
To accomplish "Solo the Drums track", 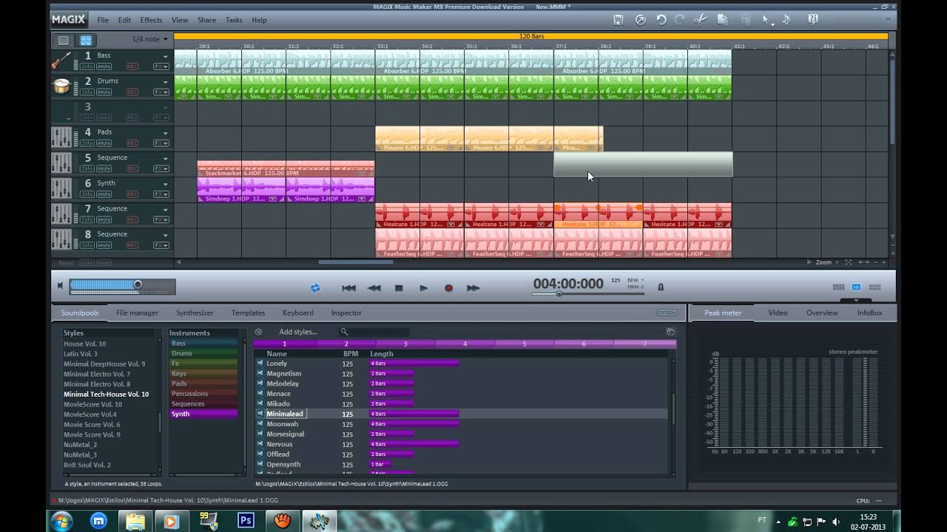I will pyautogui.click(x=87, y=92).
